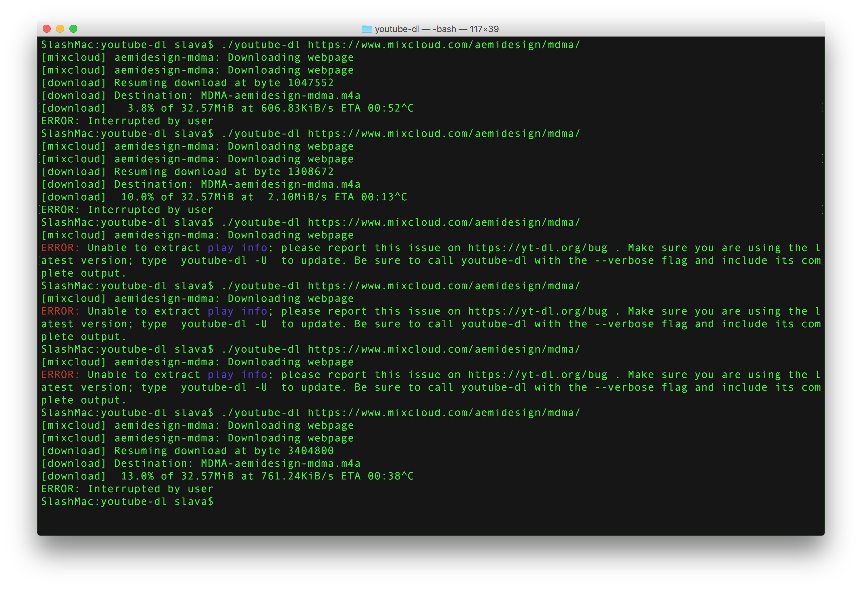Click the download speed 2.10MiB/s

click(x=297, y=197)
